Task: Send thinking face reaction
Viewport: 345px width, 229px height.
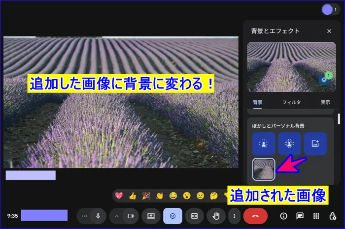Action: 214,196
